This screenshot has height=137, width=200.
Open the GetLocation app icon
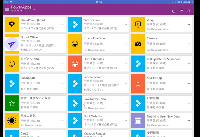coord(75,24)
